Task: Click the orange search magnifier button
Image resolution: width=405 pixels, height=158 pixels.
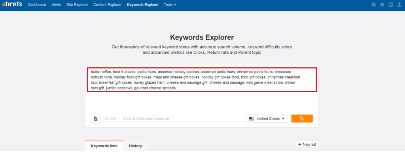Action: (302, 119)
